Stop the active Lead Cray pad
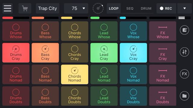The height and width of the screenshot is (108, 193). [x=104, y=53]
